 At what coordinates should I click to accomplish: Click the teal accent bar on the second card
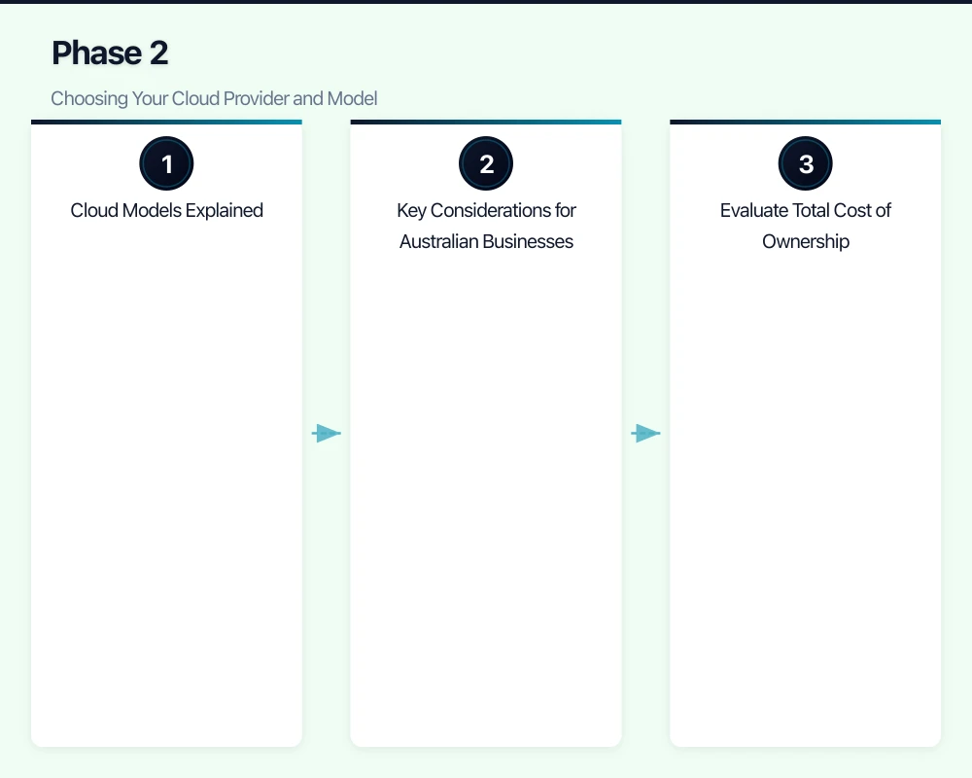pyautogui.click(x=486, y=122)
